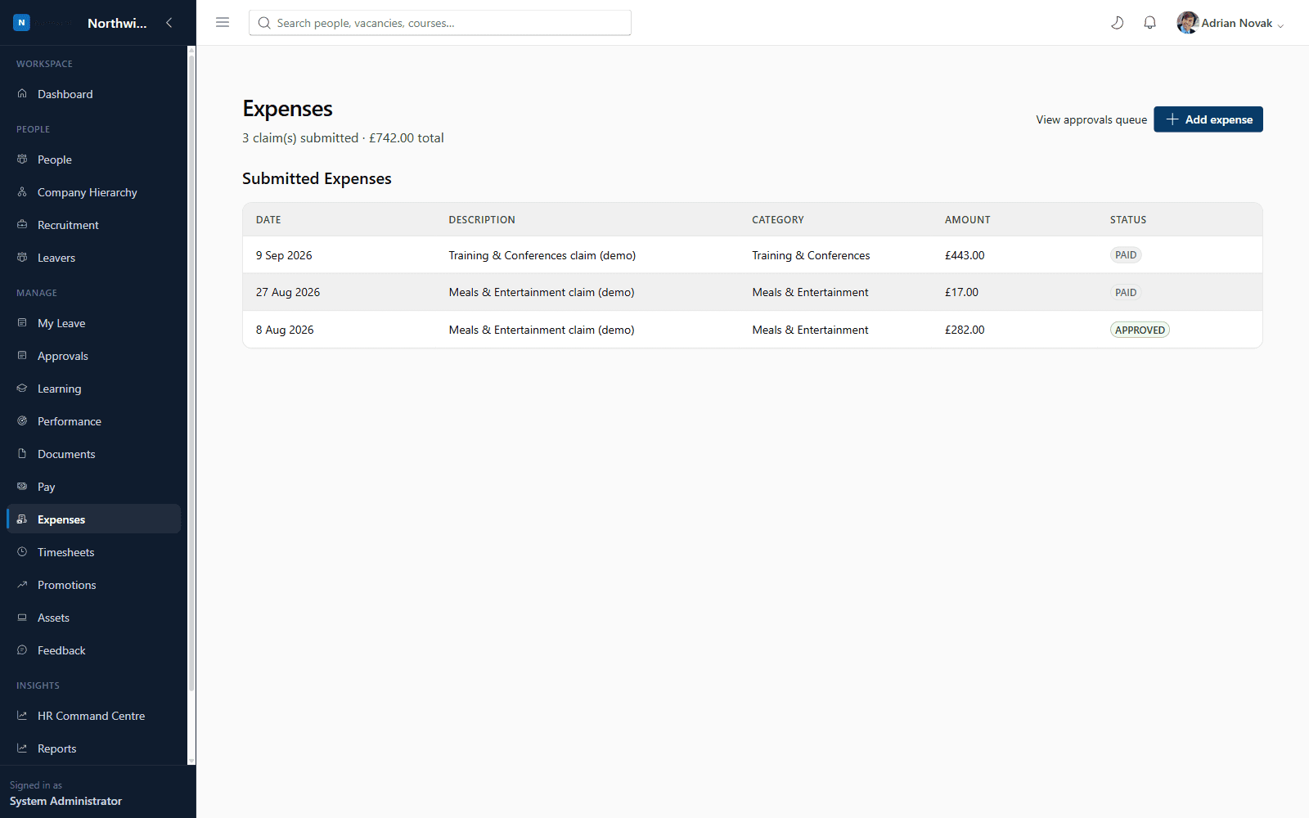Open Feedback menu item
Viewport: 1309px width, 818px height.
tap(94, 650)
